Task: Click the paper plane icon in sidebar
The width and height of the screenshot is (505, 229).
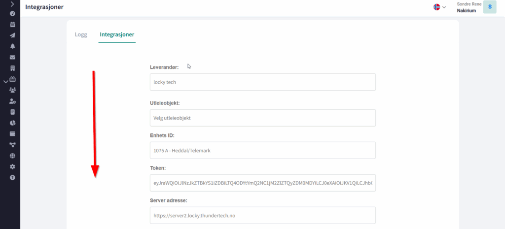Action: point(12,35)
